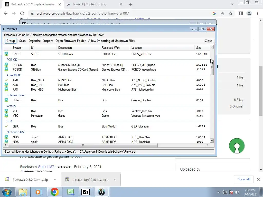Select A78_highscore.bin location cell
Image resolution: width=263 pixels, height=197 pixels.
pyautogui.click(x=143, y=90)
